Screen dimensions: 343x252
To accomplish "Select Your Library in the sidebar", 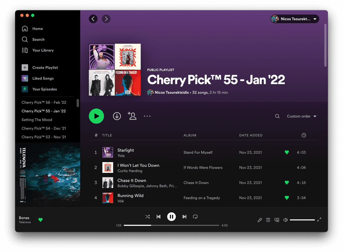I will coord(42,50).
